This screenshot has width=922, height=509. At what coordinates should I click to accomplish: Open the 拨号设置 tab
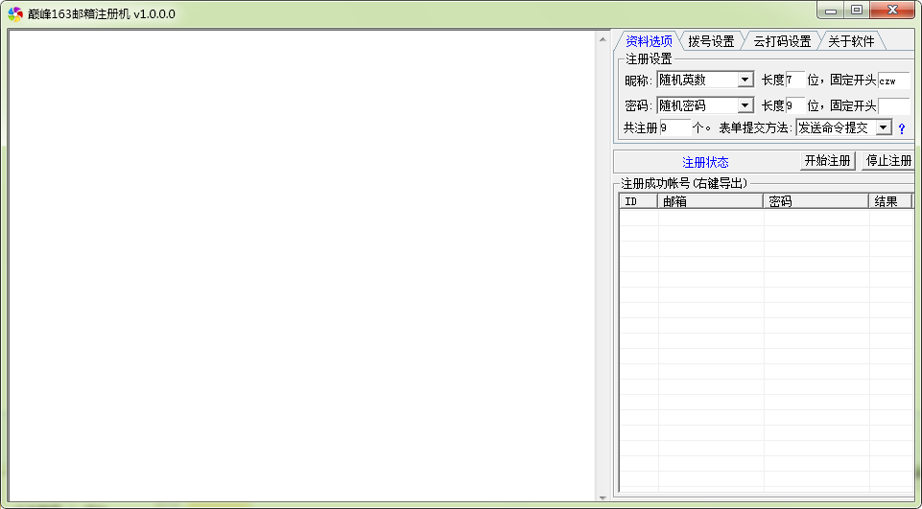click(711, 42)
